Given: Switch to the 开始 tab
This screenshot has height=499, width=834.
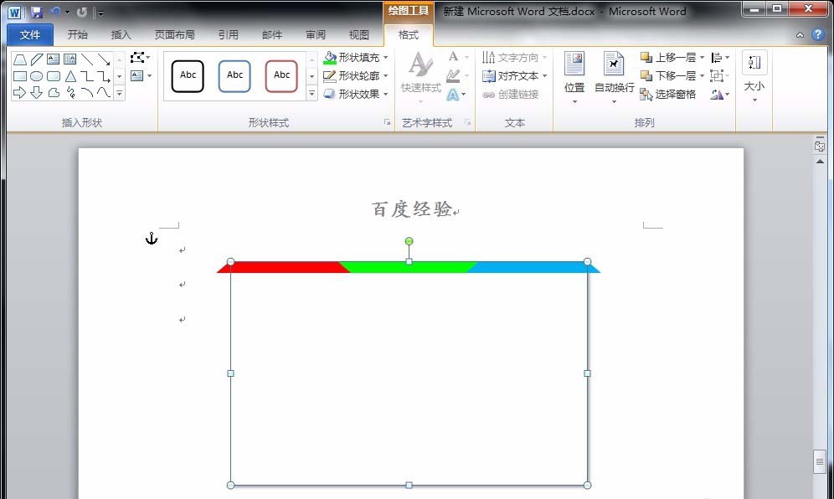Looking at the screenshot, I should tap(78, 34).
